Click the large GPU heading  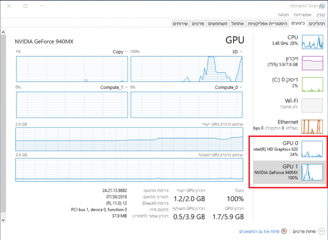click(x=235, y=40)
